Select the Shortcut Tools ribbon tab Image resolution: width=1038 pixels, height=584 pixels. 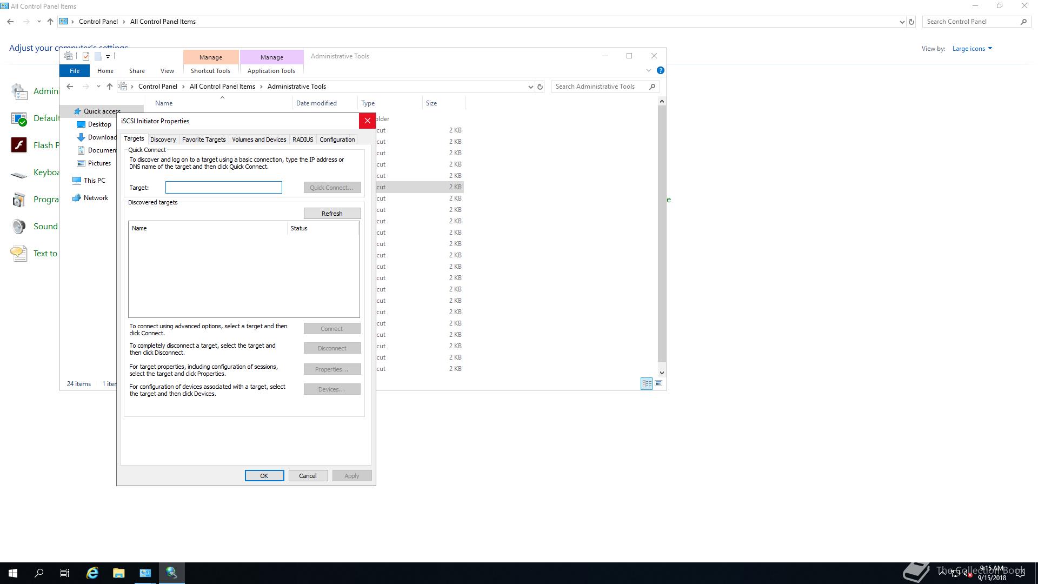click(210, 71)
